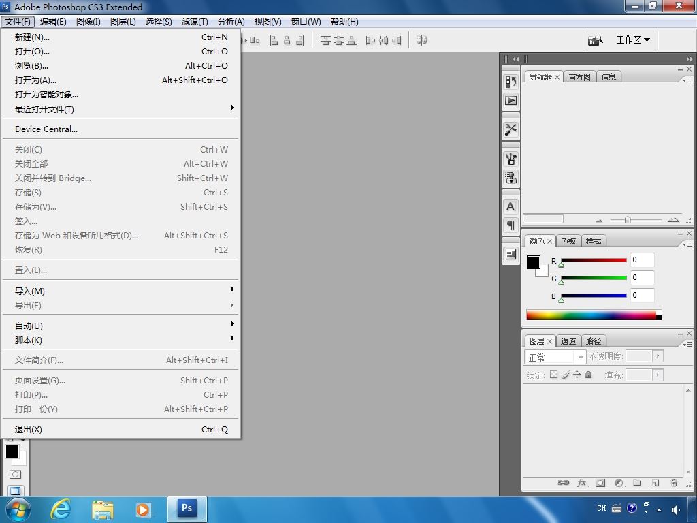Open the Brushes panel dock icon

(510, 158)
